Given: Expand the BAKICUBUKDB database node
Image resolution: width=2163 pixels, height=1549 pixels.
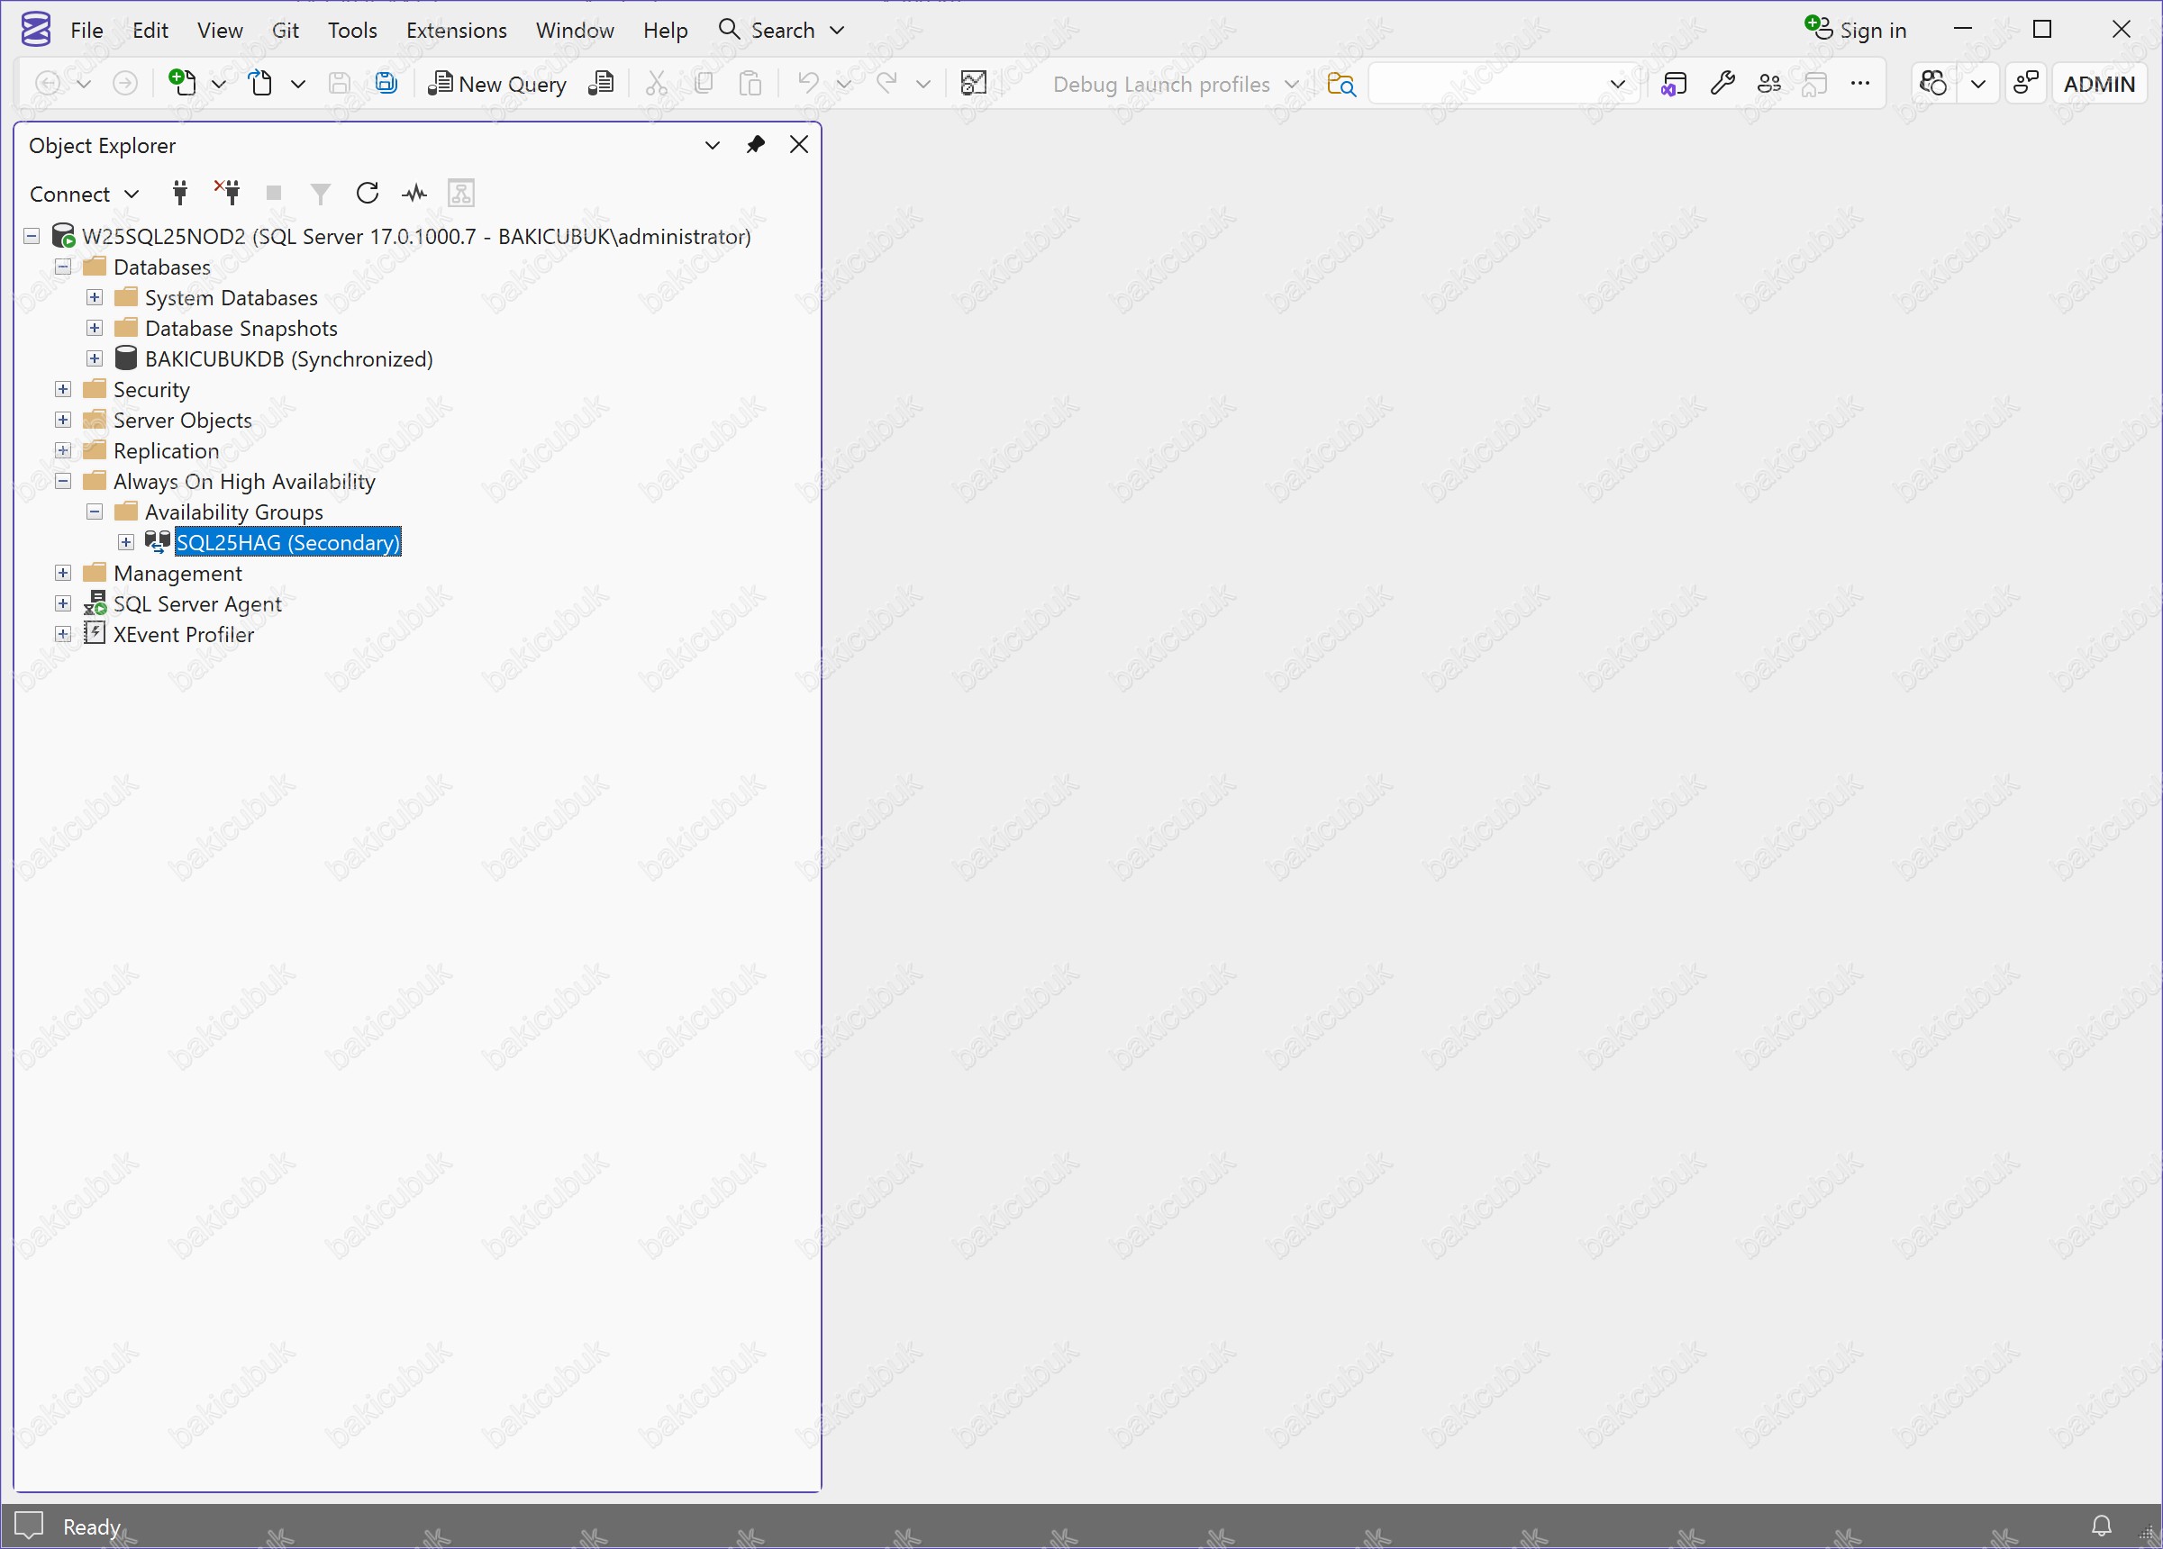Looking at the screenshot, I should (95, 359).
